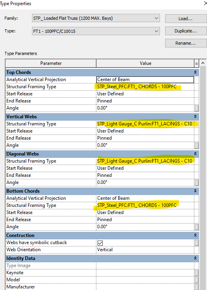The width and height of the screenshot is (207, 290).
Task: Click the Model value cell
Action: point(145,280)
